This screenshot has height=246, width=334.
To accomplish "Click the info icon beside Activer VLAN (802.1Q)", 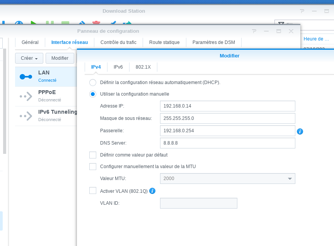I will pyautogui.click(x=152, y=191).
